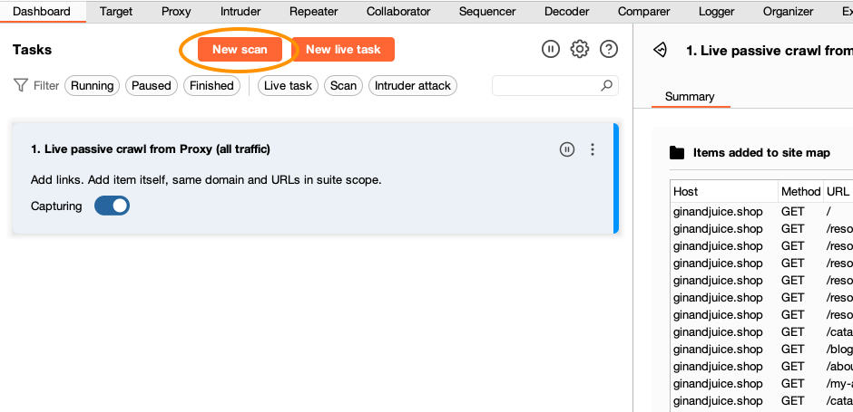
Task: Pause the live passive crawl task
Action: coord(567,149)
